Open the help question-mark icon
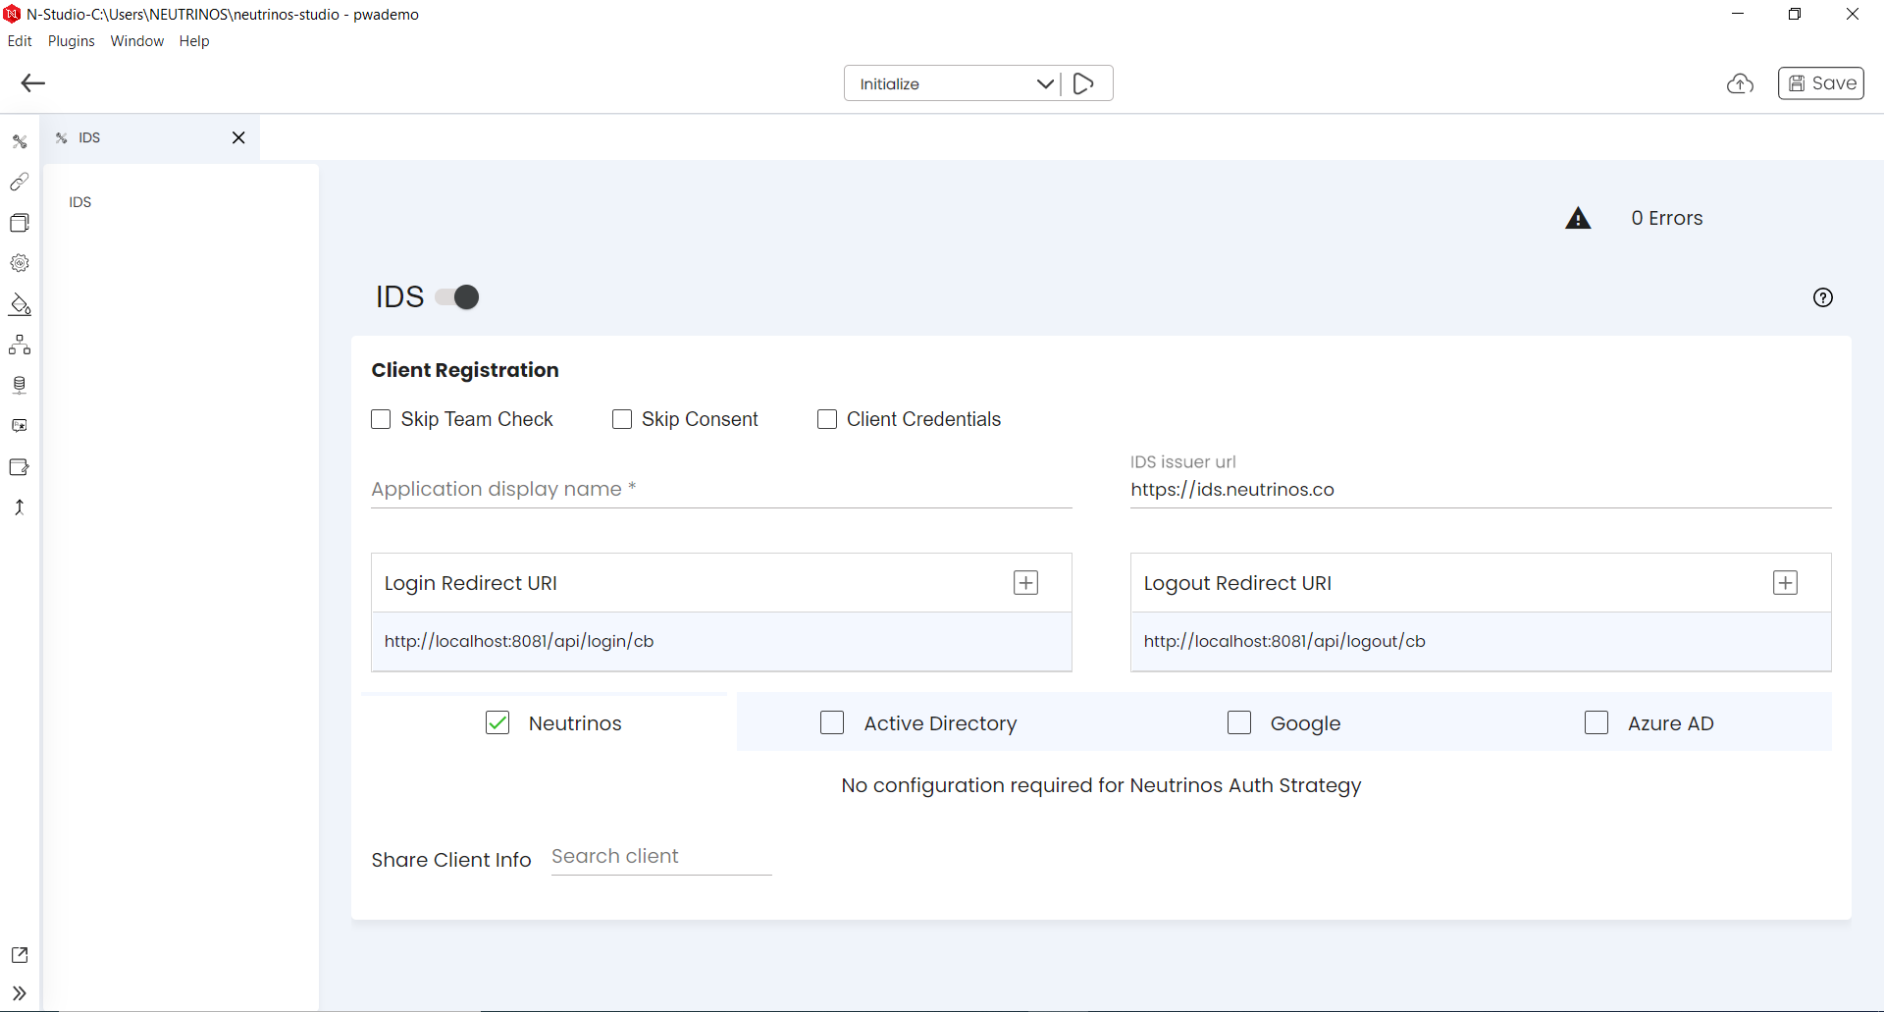The image size is (1884, 1012). point(1822,297)
